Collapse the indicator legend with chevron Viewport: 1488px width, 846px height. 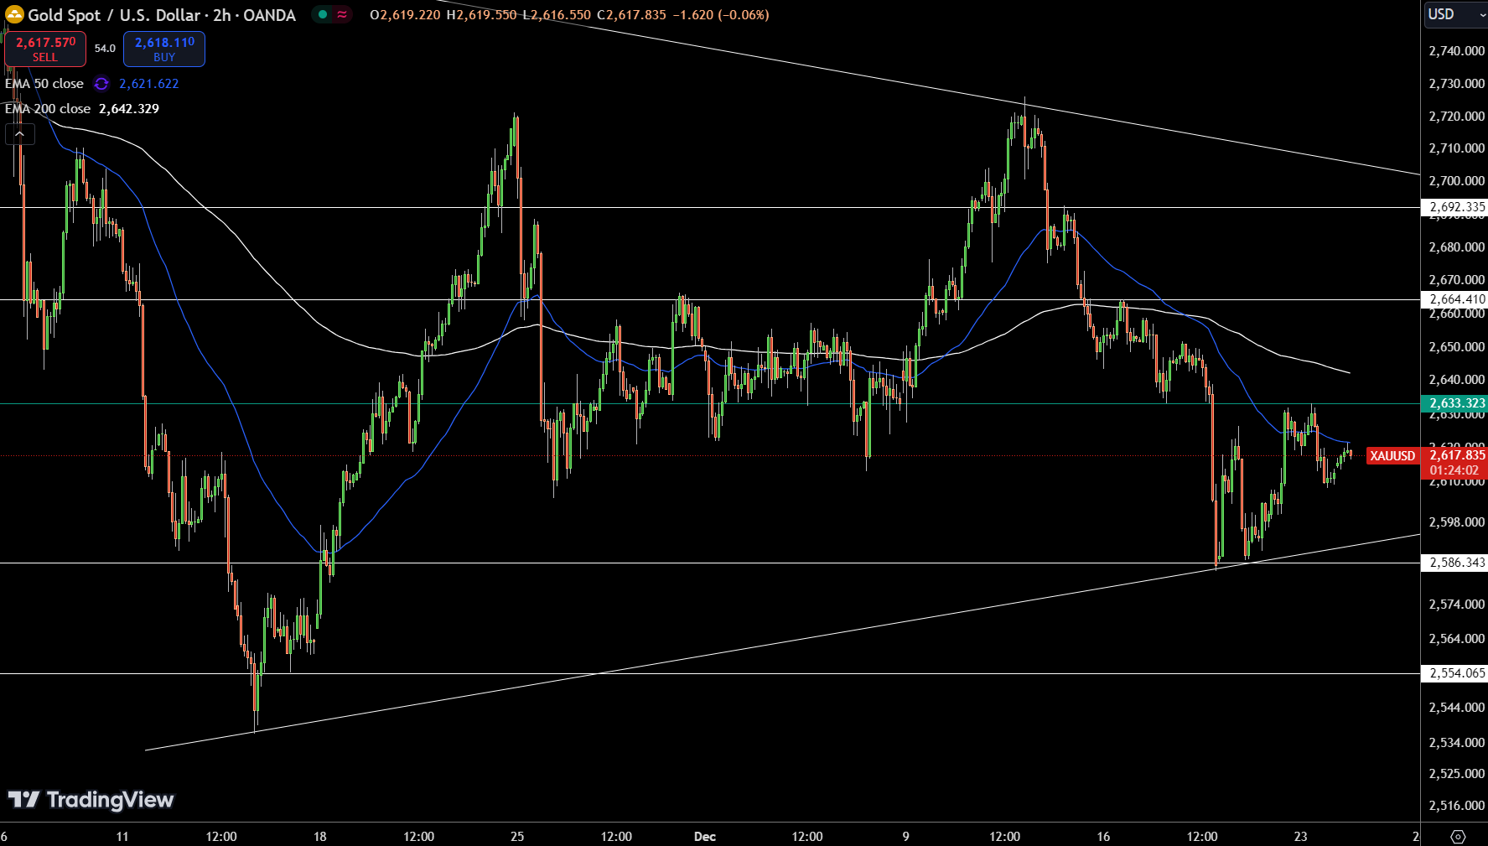pos(19,134)
